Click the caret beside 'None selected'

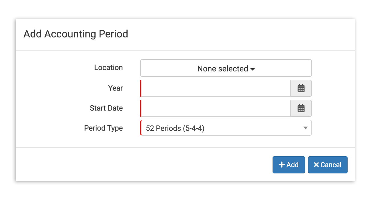pos(253,69)
